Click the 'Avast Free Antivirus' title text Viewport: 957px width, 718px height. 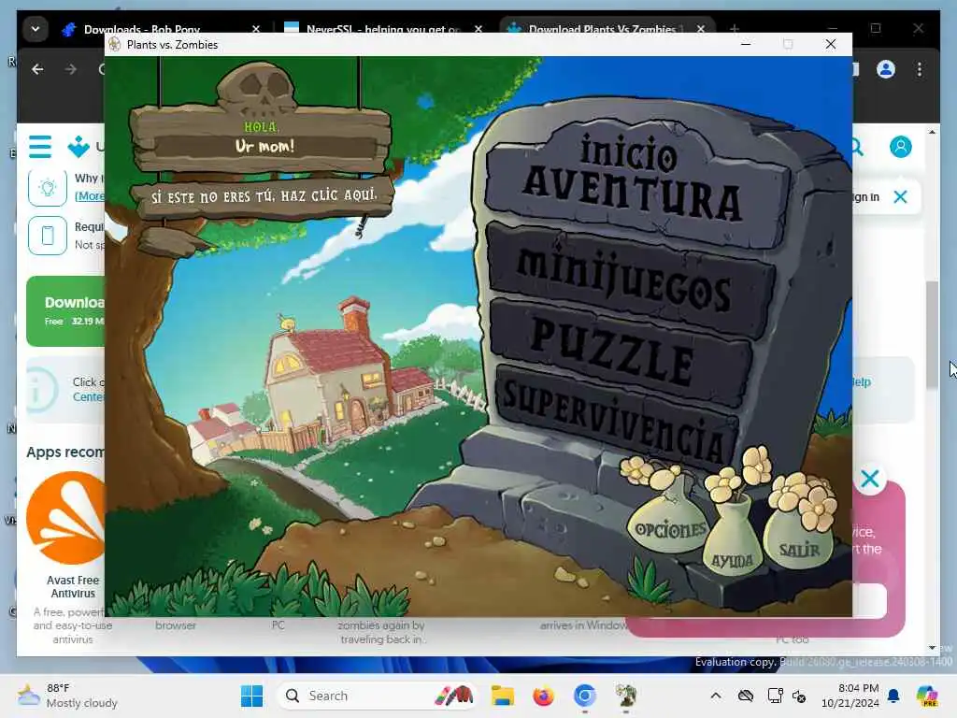click(x=73, y=586)
